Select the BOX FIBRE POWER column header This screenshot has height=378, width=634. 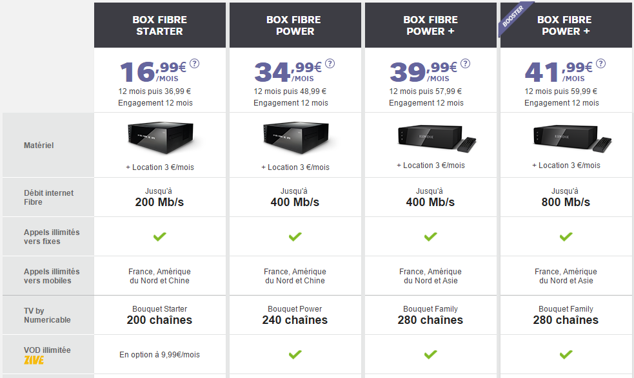coord(295,24)
